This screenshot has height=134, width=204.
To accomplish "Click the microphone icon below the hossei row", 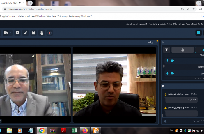I will tap(167, 73).
